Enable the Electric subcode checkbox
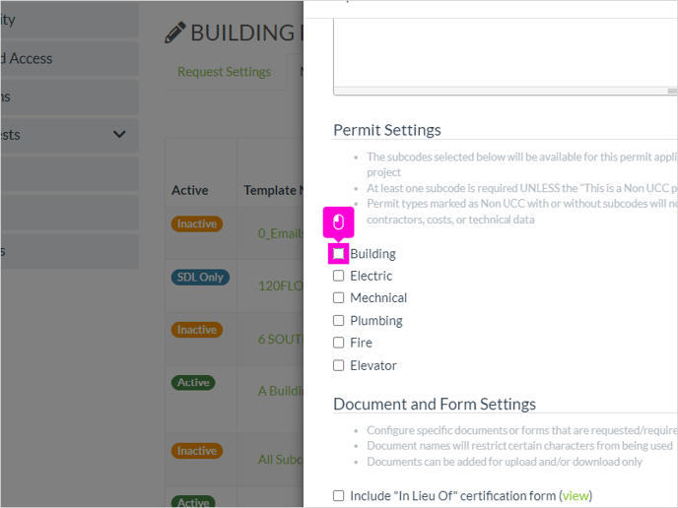 coord(339,276)
